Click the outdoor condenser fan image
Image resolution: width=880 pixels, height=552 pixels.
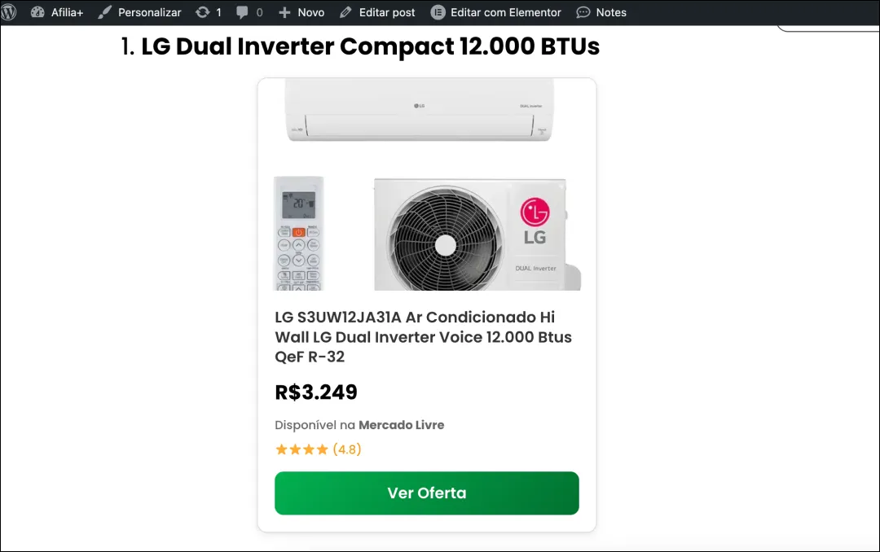[x=444, y=236]
